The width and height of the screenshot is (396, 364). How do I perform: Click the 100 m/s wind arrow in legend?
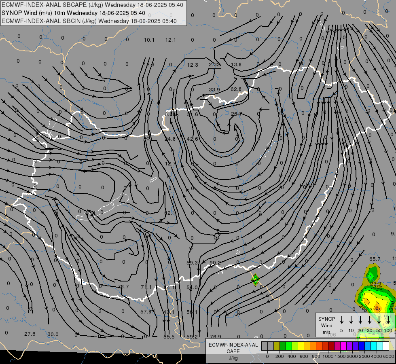pyautogui.click(x=388, y=320)
